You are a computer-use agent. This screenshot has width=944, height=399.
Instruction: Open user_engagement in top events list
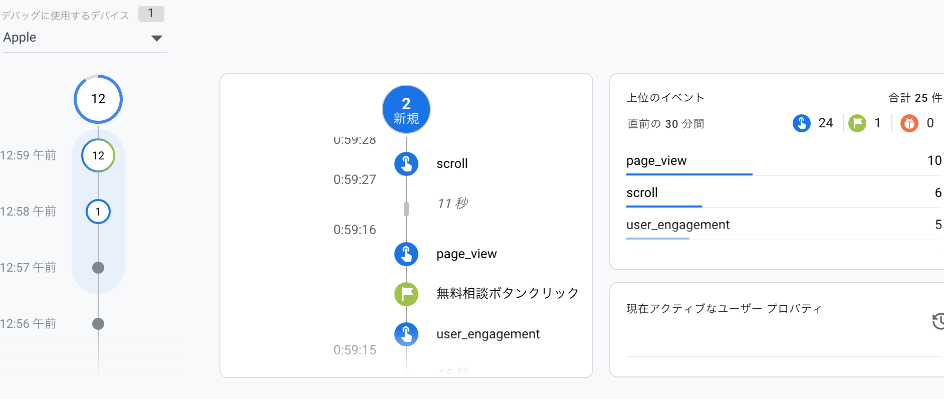[x=677, y=225]
